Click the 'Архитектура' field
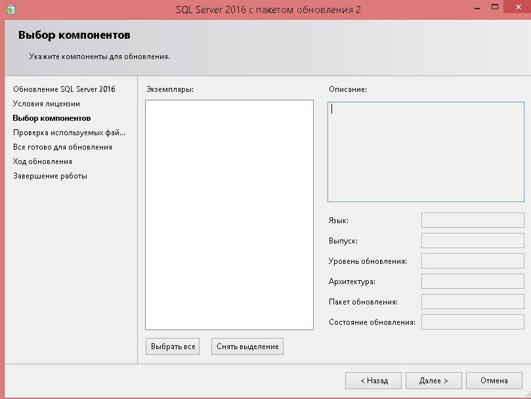This screenshot has width=531, height=399. (473, 281)
